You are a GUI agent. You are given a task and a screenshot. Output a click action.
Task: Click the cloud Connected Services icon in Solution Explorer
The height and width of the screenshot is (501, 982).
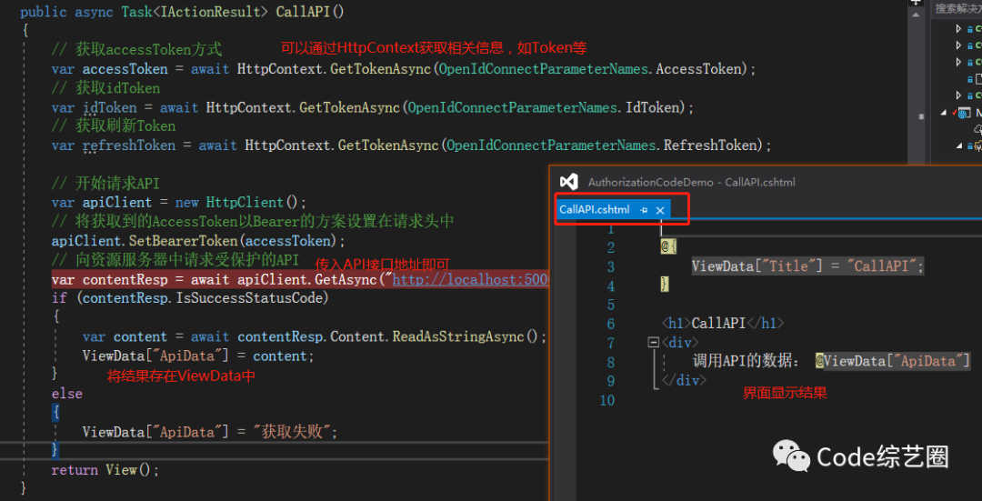tap(977, 129)
